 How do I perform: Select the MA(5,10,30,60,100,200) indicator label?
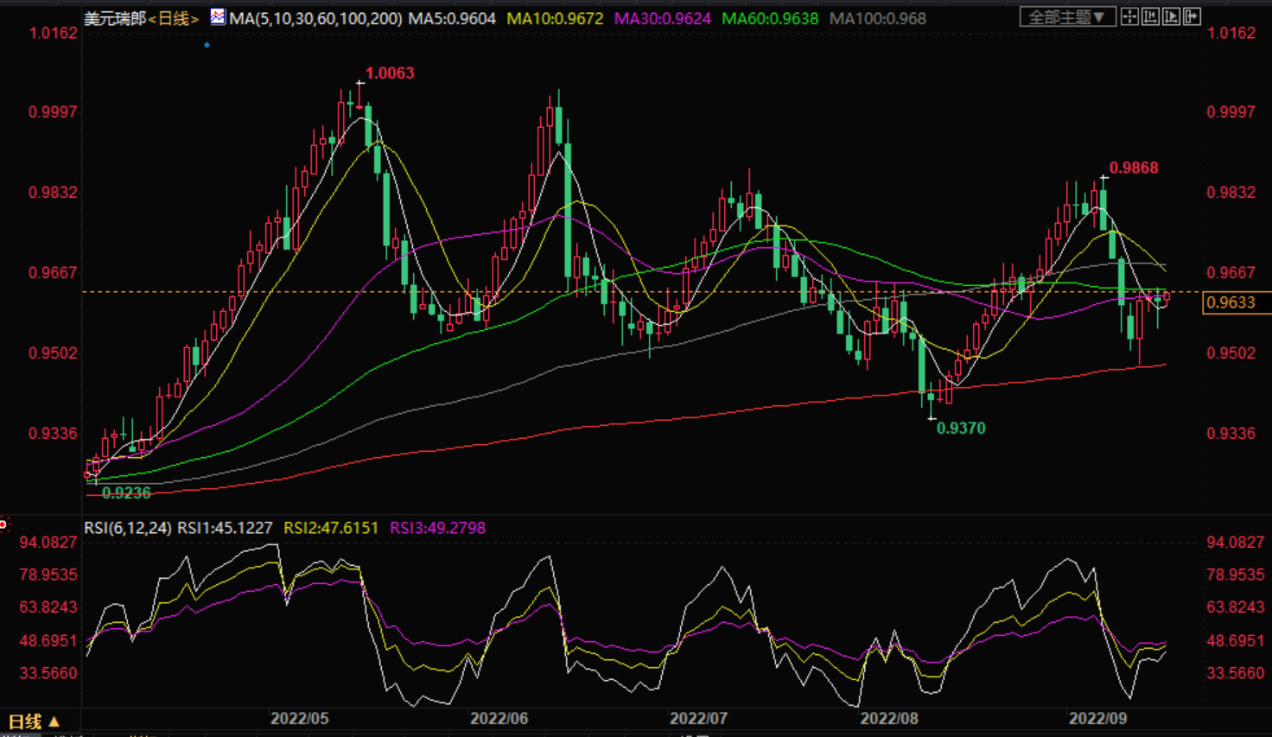tap(315, 18)
